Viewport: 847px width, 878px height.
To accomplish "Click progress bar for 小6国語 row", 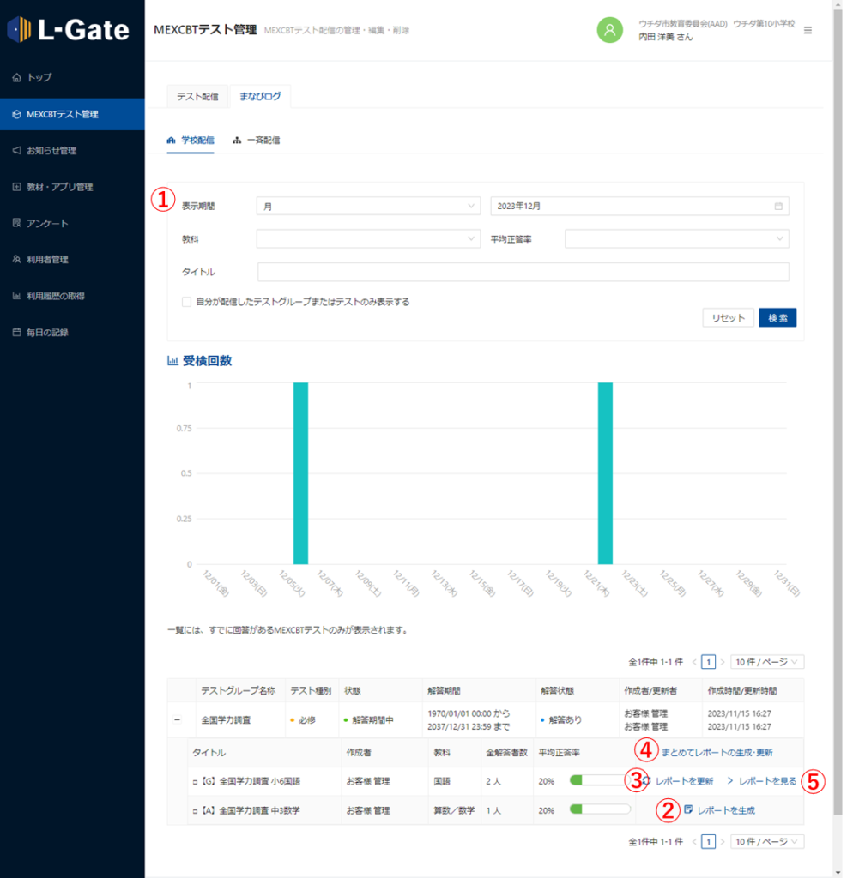I will coord(600,781).
